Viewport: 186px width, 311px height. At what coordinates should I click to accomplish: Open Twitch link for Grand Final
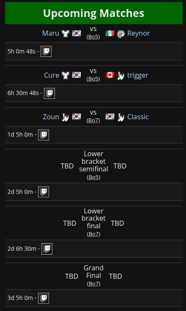click(44, 298)
